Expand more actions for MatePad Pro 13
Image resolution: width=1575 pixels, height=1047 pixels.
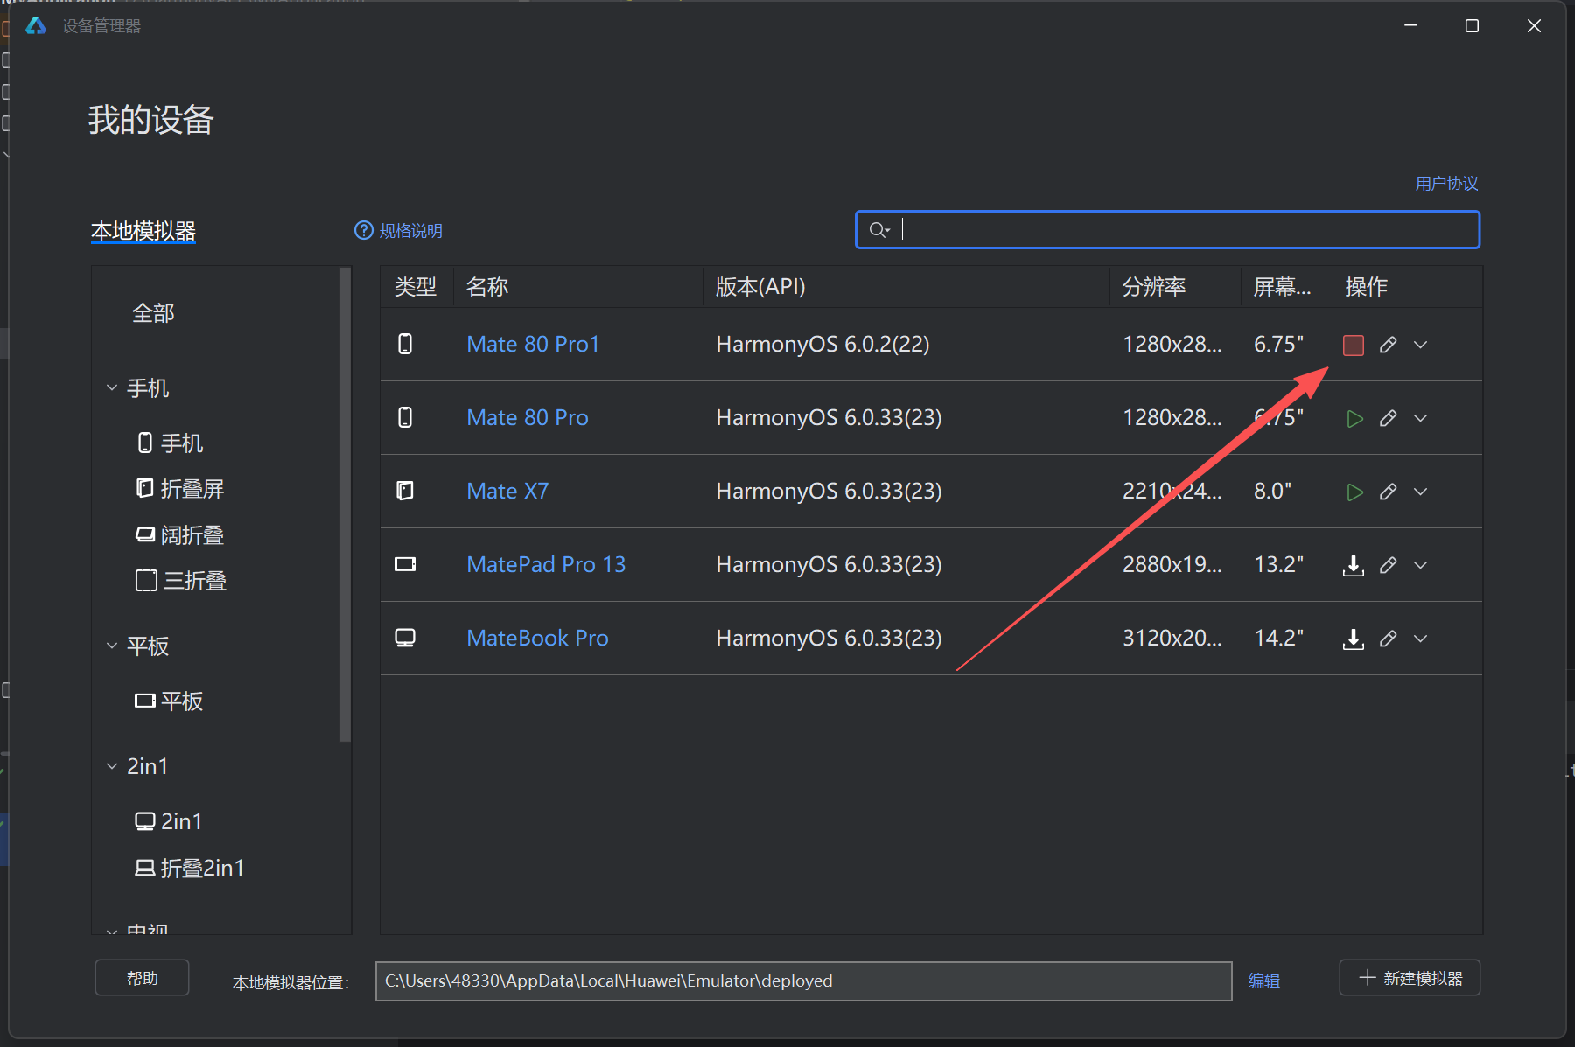tap(1421, 566)
